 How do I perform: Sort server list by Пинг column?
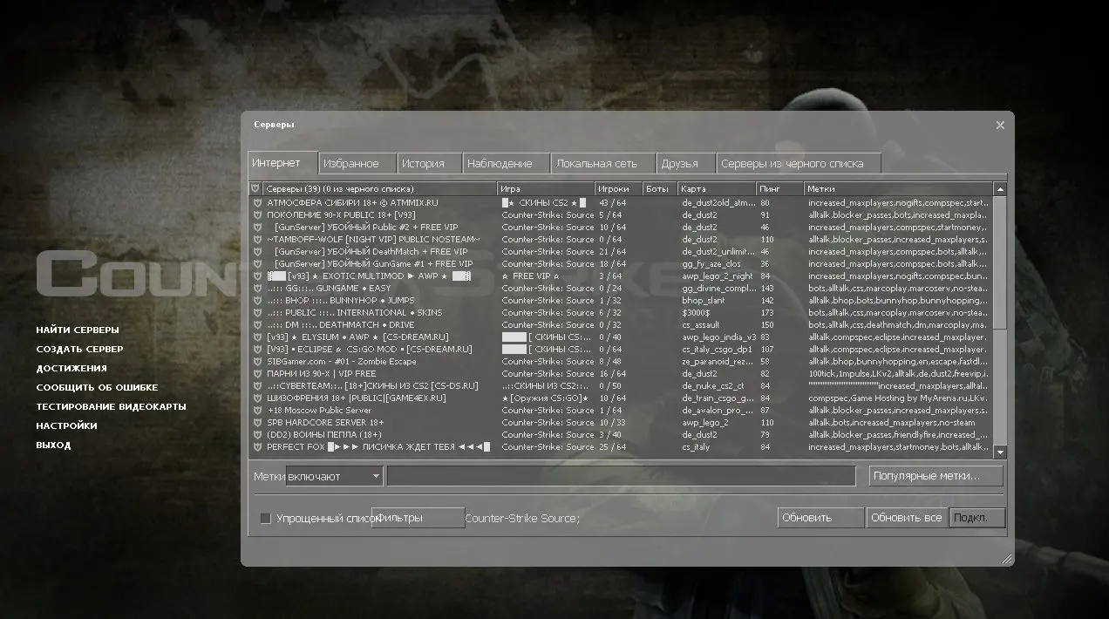pyautogui.click(x=779, y=188)
